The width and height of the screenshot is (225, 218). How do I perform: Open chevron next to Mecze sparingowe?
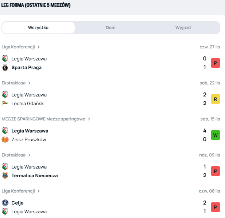point(89,119)
